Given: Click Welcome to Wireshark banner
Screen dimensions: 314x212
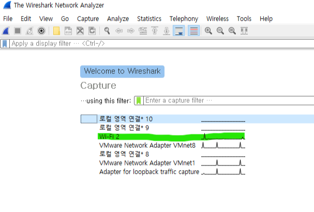Looking at the screenshot, I should (123, 71).
